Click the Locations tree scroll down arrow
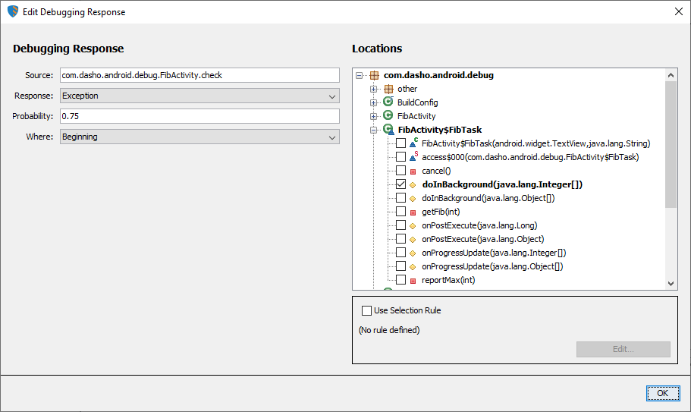Screen dimensions: 691x412 [671, 284]
